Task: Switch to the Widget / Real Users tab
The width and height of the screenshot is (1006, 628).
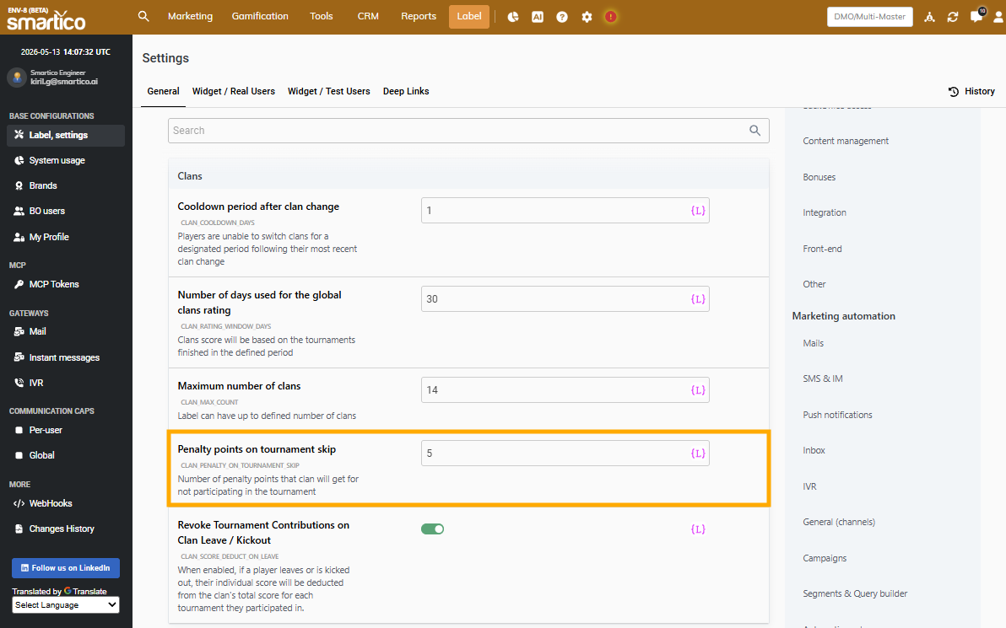Action: click(234, 91)
